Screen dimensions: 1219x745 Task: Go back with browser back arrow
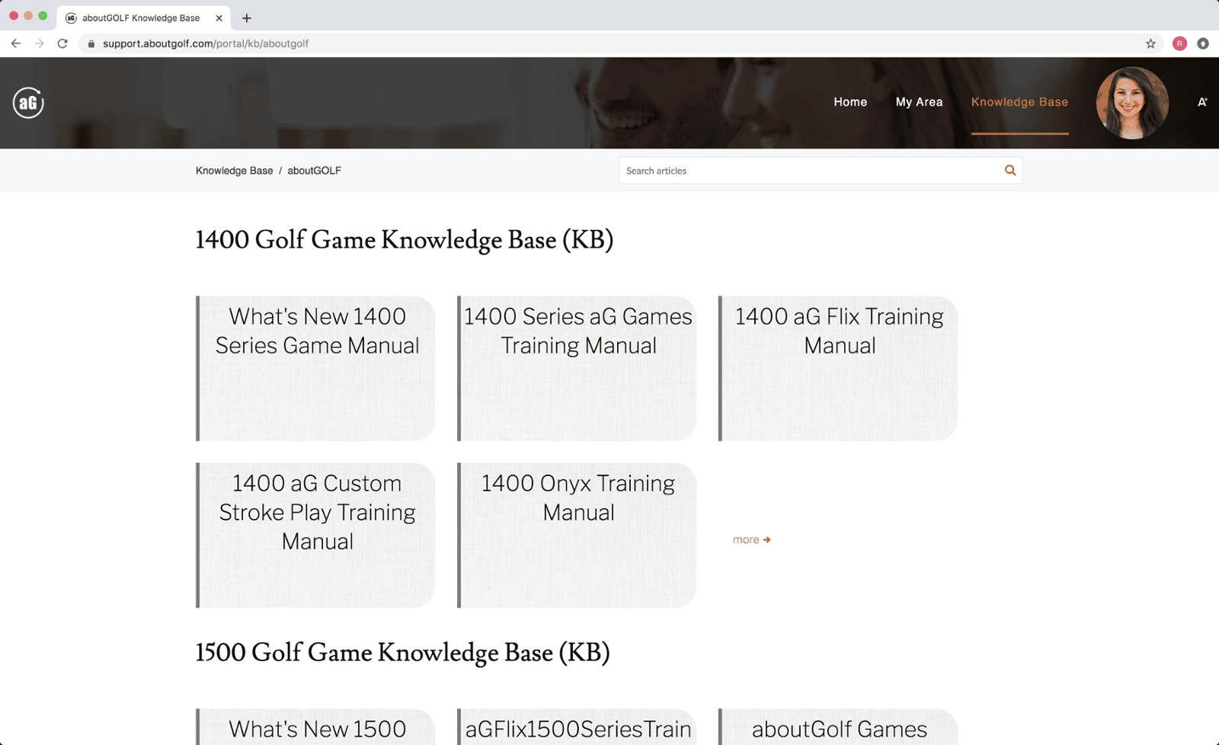click(x=16, y=43)
